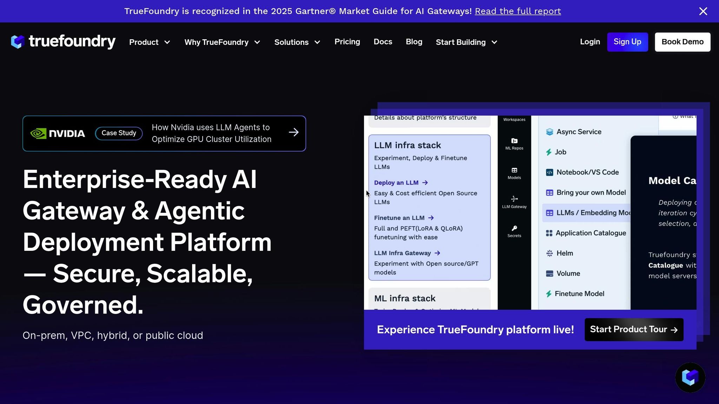Viewport: 719px width, 404px height.
Task: Open the Docs menu item
Action: click(x=383, y=42)
